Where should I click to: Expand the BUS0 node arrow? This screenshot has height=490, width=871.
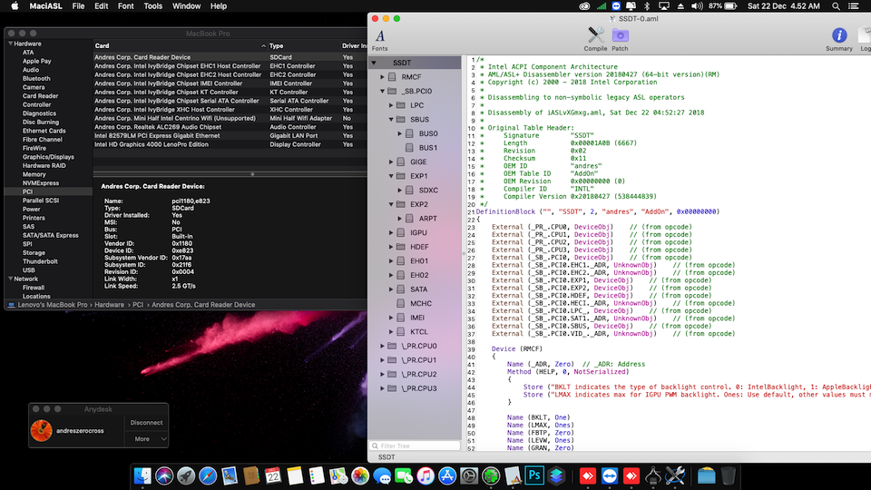pyautogui.click(x=400, y=133)
